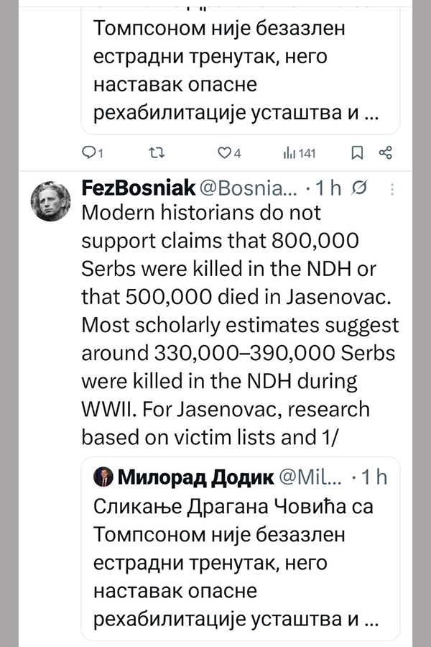Bookmark the post above FezBosniak's
The height and width of the screenshot is (647, 431).
[356, 153]
